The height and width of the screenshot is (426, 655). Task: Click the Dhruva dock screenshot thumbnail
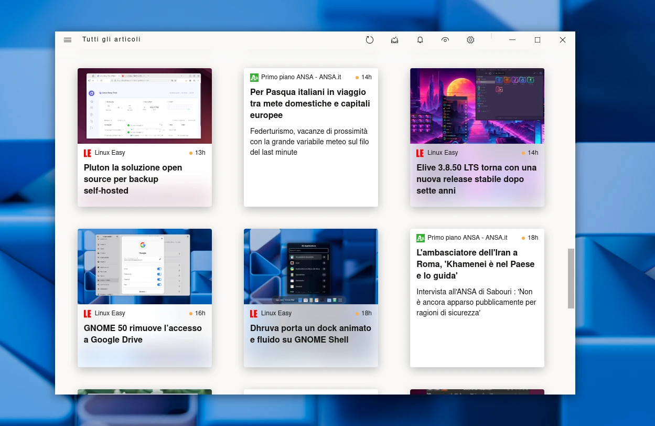(310, 267)
